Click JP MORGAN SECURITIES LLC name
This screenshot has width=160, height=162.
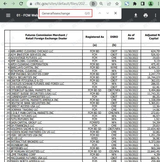tap(28, 151)
